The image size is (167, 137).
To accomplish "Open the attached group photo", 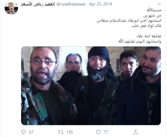I will click(x=91, y=86).
